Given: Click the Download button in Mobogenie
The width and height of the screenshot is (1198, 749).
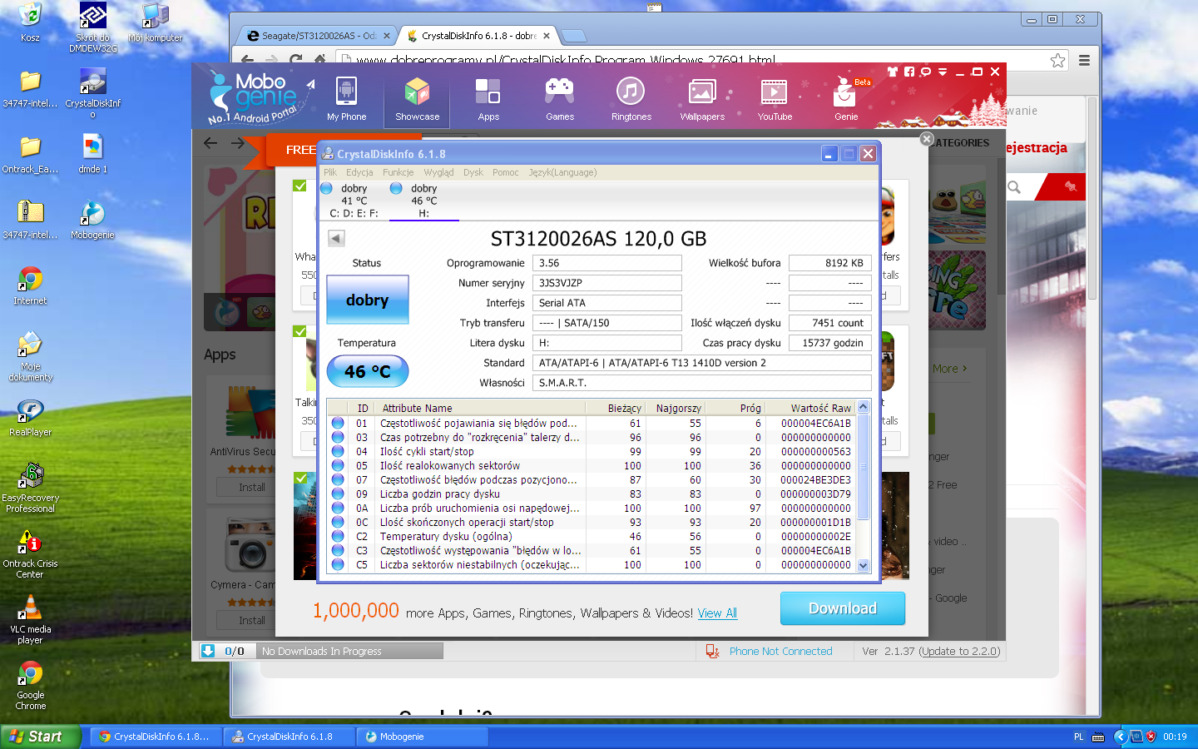Looking at the screenshot, I should click(842, 608).
